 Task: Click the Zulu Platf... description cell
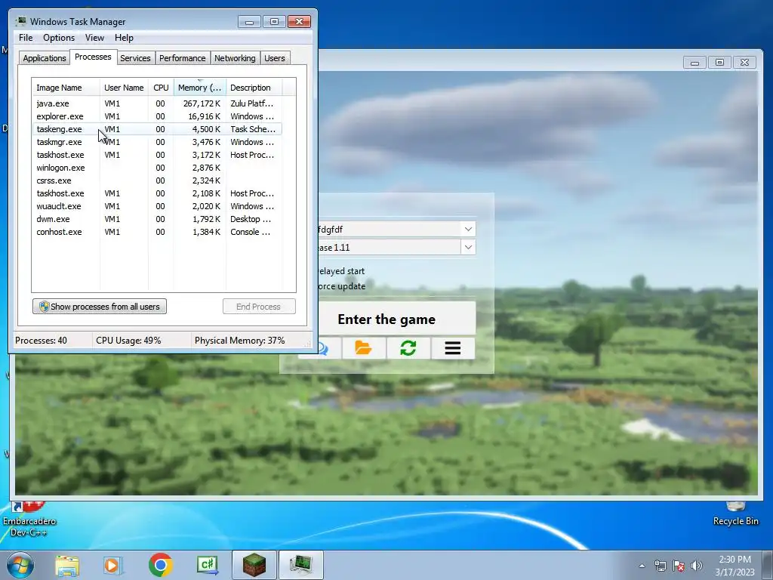(x=251, y=103)
